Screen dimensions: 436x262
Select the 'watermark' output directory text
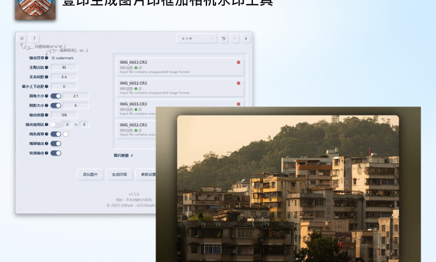[64, 58]
